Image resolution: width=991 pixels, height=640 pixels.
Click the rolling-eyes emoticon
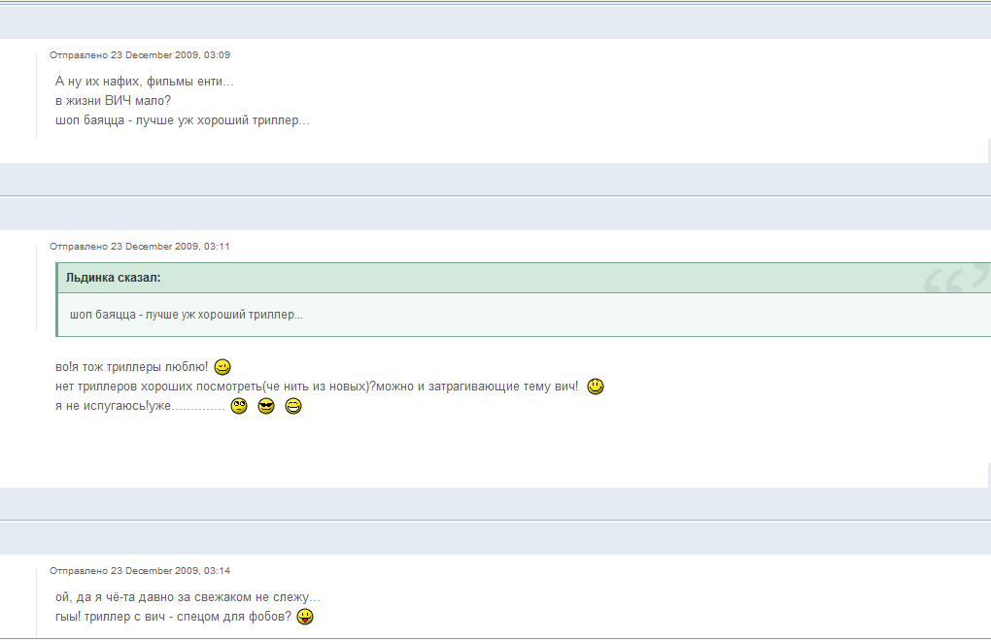(x=239, y=407)
